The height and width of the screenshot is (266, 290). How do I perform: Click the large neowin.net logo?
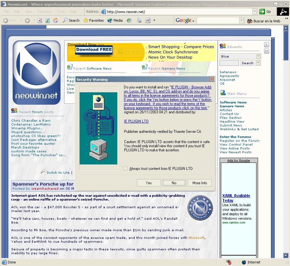[37, 72]
